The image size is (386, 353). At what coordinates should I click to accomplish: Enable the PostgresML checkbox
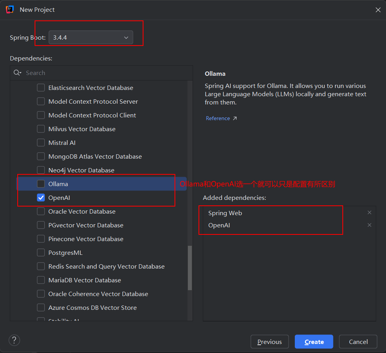41,252
